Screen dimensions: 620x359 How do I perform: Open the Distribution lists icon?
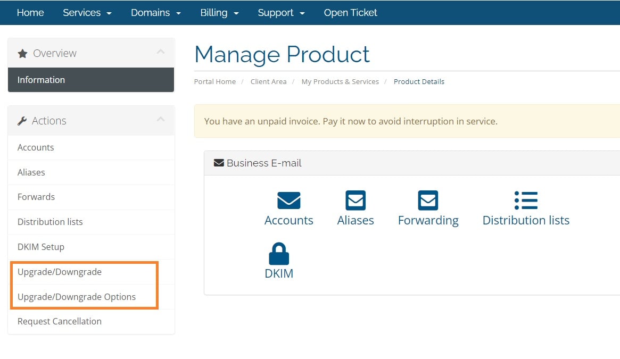tap(526, 201)
